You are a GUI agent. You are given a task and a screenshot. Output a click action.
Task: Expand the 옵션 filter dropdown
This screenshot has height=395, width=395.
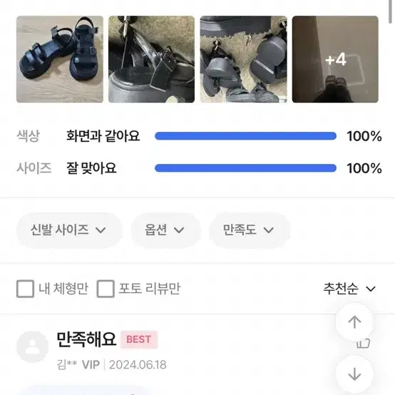(x=165, y=230)
